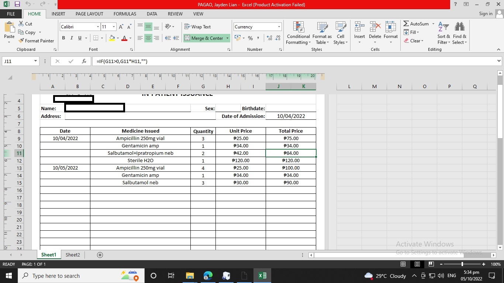Click the Delete cells button
The height and width of the screenshot is (283, 504).
coord(375,32)
